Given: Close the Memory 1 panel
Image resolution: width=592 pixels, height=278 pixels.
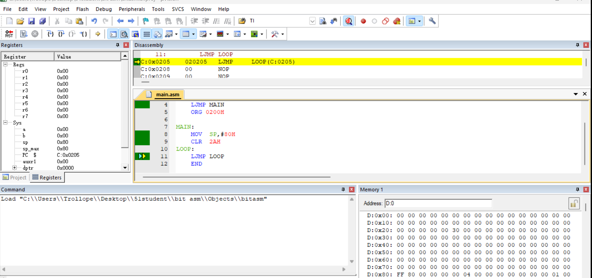Looking at the screenshot, I should coord(586,189).
